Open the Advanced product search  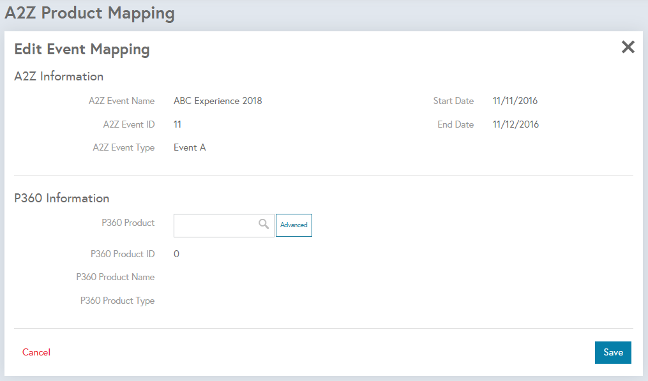[294, 225]
